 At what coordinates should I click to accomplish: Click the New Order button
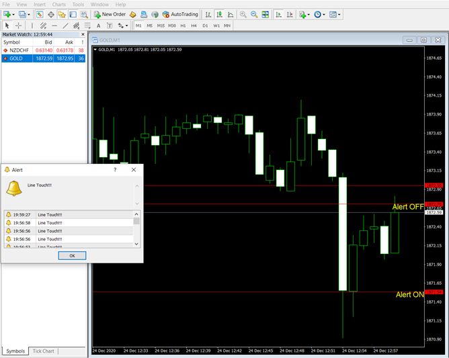click(110, 14)
